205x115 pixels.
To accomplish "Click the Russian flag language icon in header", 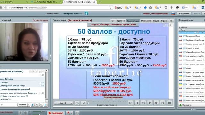I will [x=173, y=14].
